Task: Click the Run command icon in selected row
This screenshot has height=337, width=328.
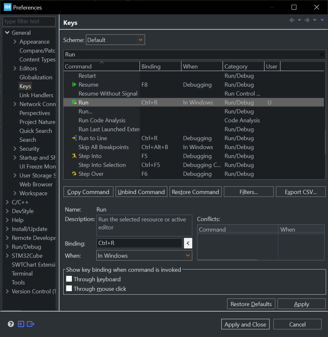Action: tap(74, 102)
